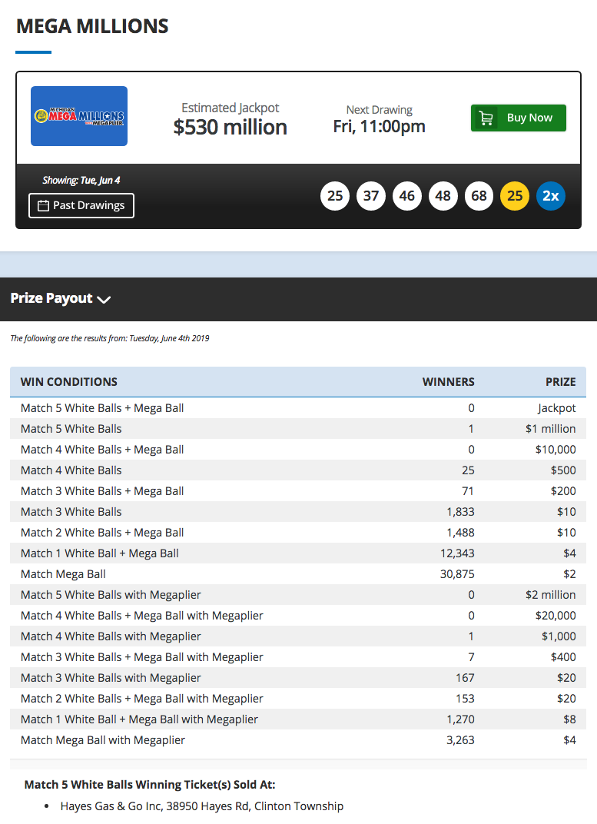Click row Match 4 White Balls + Mega Ball
597x824 pixels.
pos(298,450)
